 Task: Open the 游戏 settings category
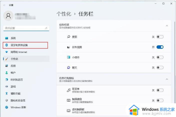pyautogui.click(x=26, y=86)
